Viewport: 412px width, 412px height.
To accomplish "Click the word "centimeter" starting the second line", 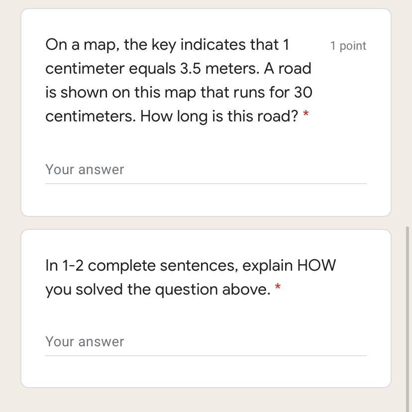I will click(x=85, y=69).
